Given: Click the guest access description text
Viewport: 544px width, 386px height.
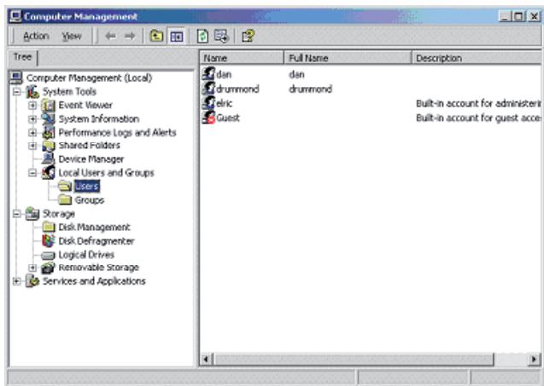Looking at the screenshot, I should tap(478, 118).
